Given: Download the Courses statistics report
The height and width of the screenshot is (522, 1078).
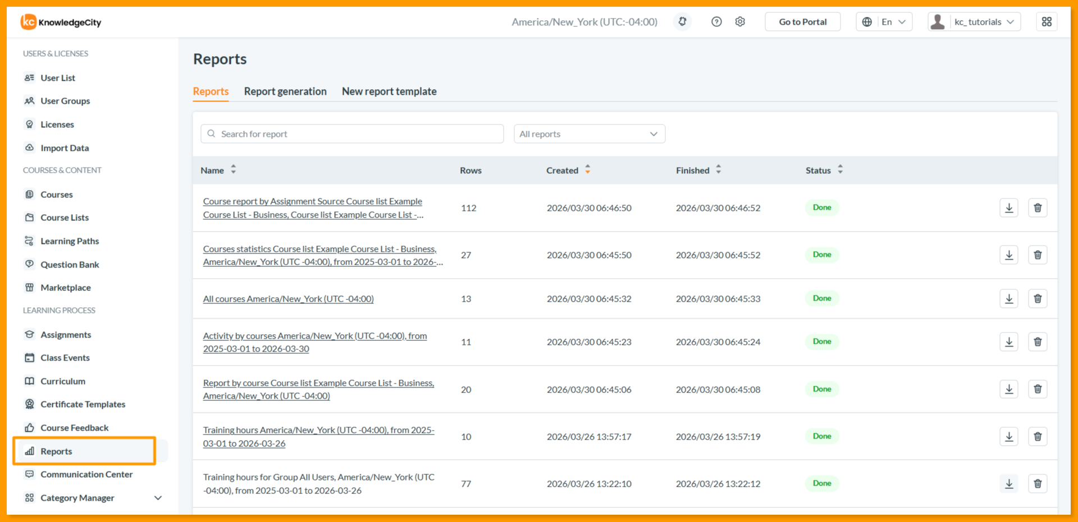Looking at the screenshot, I should (x=1009, y=255).
